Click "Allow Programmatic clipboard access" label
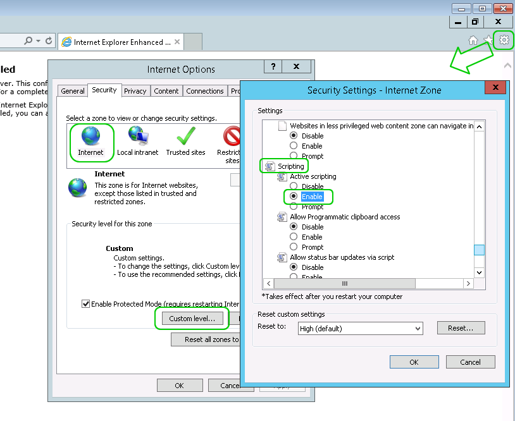This screenshot has height=421, width=515. 345,217
